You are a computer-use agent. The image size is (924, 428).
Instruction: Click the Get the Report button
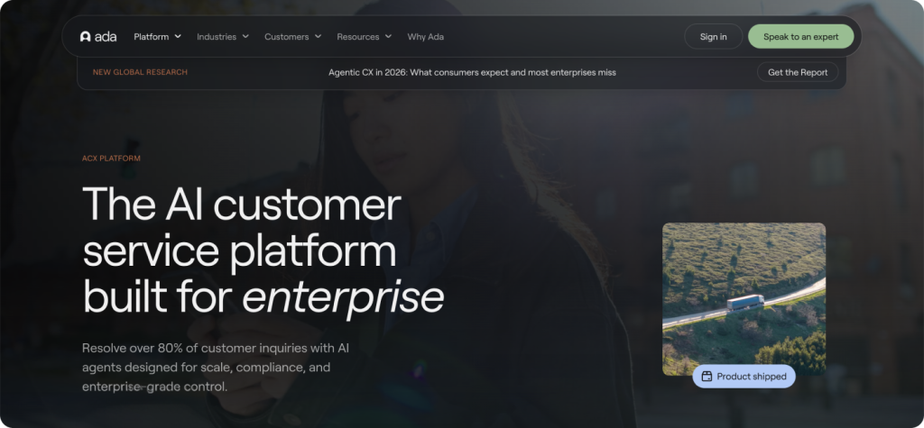tap(798, 72)
